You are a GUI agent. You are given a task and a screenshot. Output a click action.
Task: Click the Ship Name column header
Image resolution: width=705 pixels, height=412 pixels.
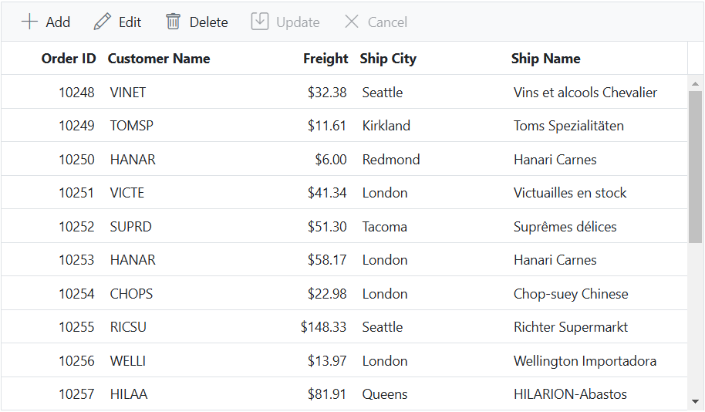[545, 59]
